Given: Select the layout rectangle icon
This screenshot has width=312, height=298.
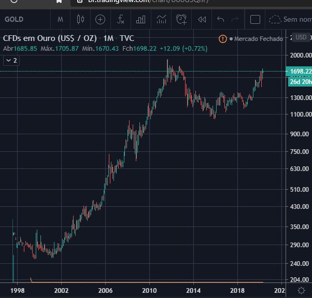Looking at the screenshot, I should tap(255, 20).
